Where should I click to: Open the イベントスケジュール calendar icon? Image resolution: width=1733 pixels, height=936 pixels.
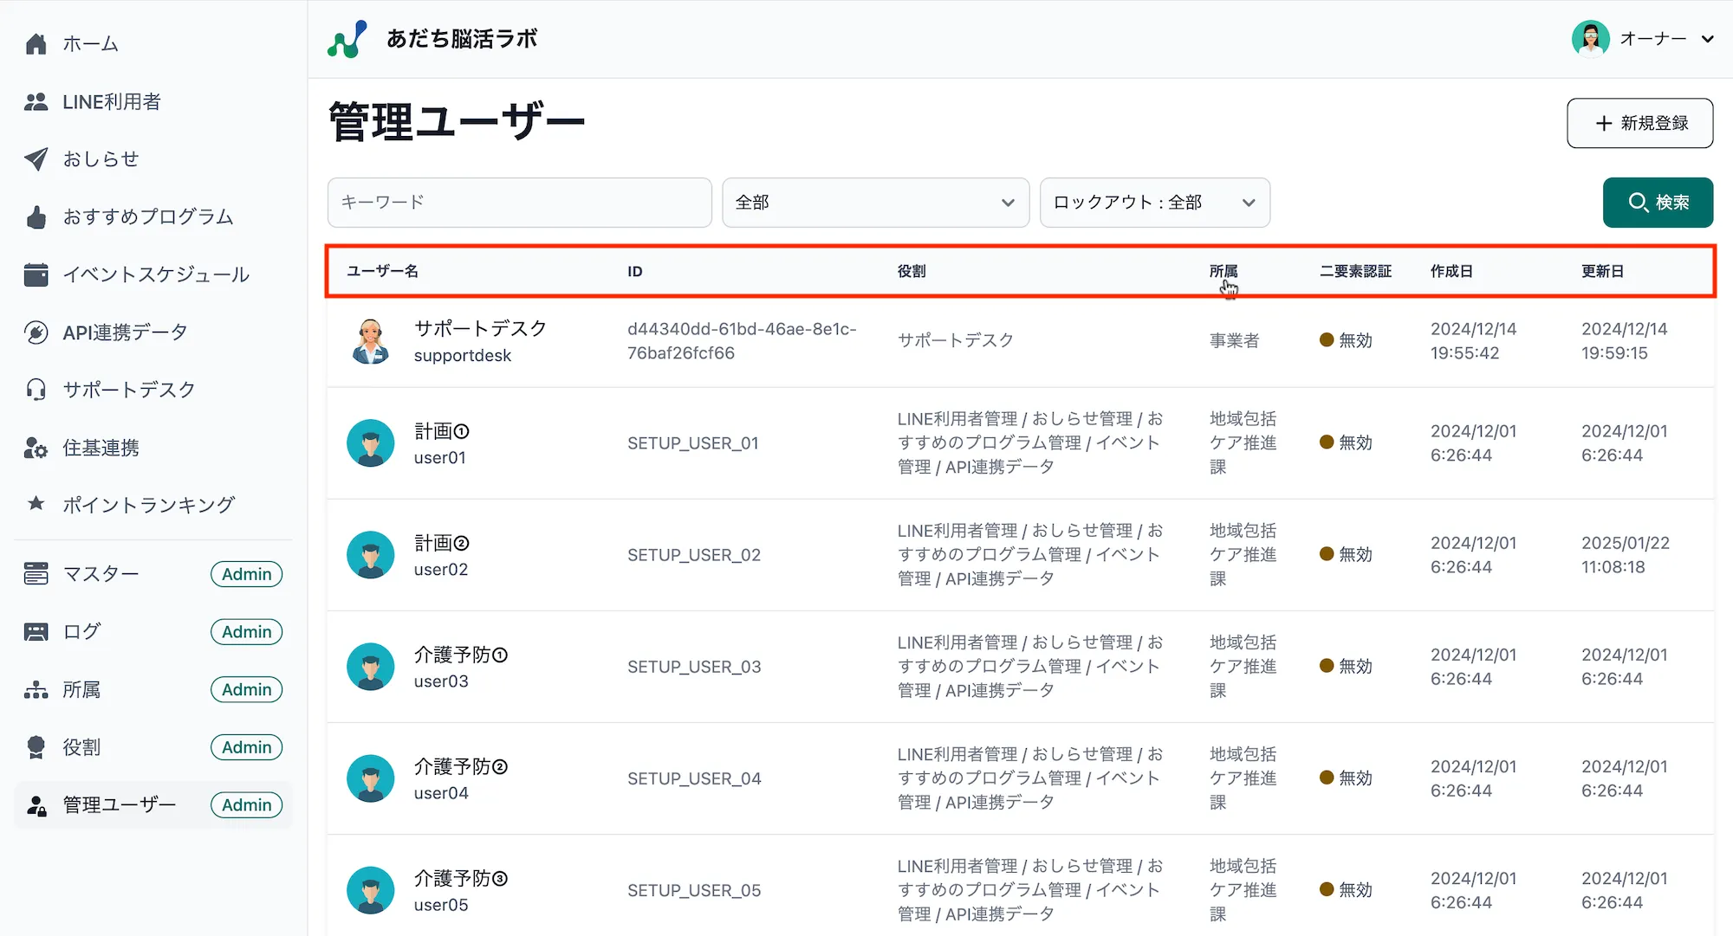(36, 274)
